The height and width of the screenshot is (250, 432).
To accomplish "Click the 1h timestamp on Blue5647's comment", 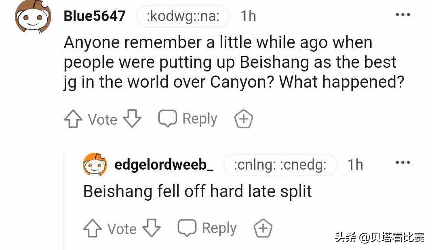I will pos(248,16).
